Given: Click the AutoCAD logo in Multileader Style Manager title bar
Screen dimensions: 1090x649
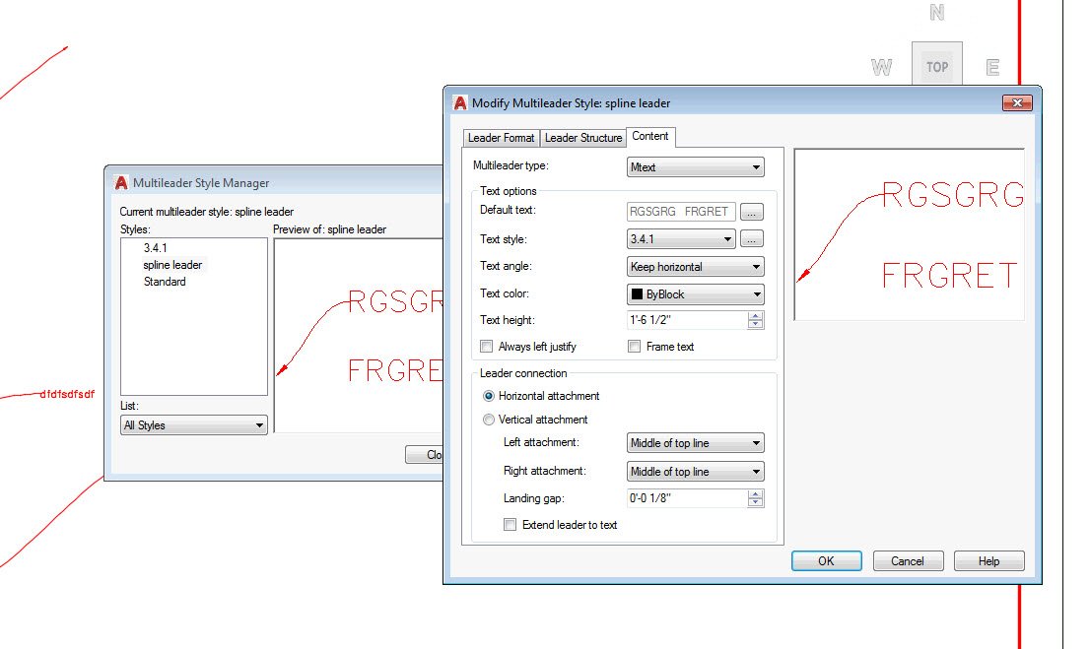Looking at the screenshot, I should pyautogui.click(x=121, y=183).
